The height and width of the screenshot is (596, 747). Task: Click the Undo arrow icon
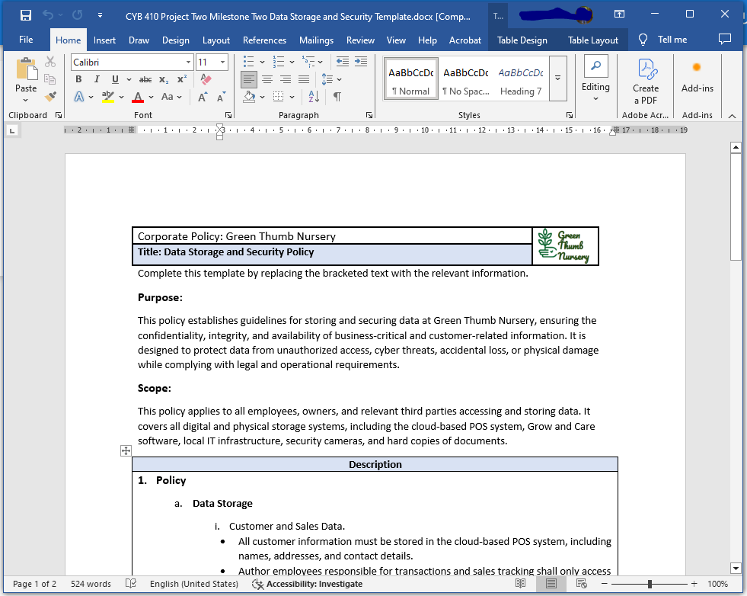point(48,15)
